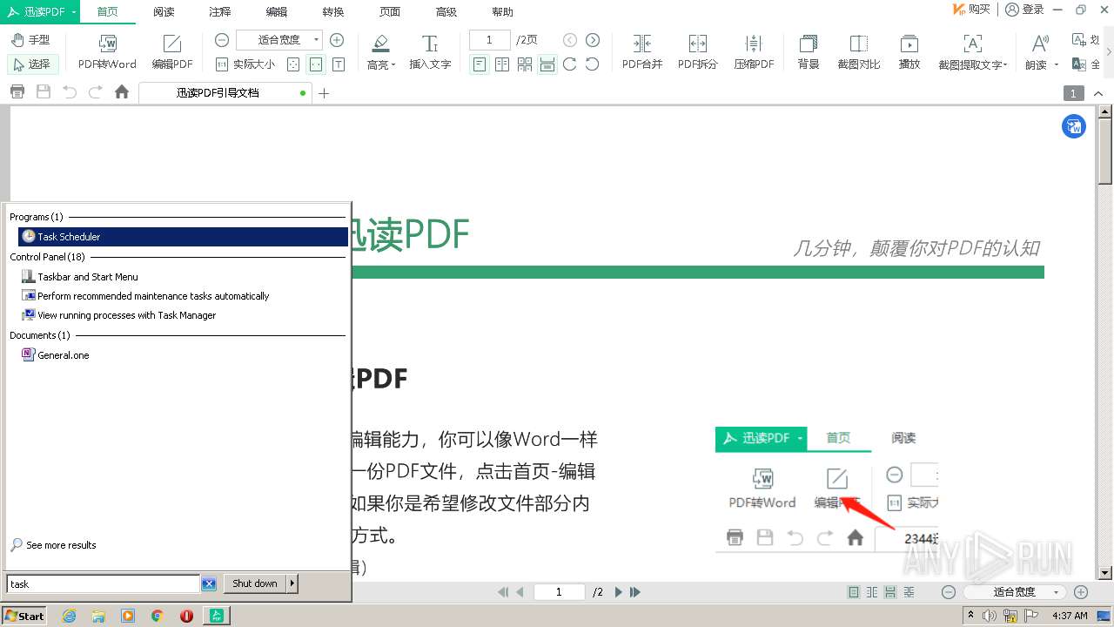Open Internet Explorer from taskbar
This screenshot has width=1114, height=627.
tap(69, 616)
